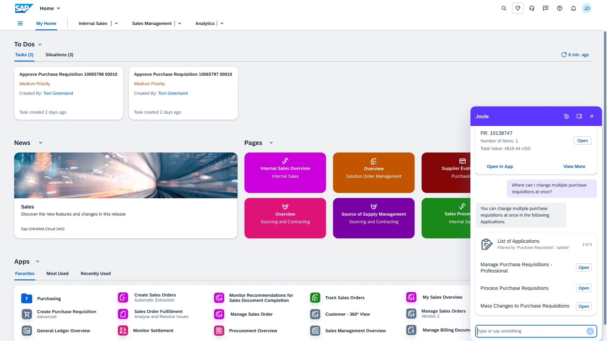Open the notifications bell
Viewport: 607px width, 341px height.
point(573,8)
